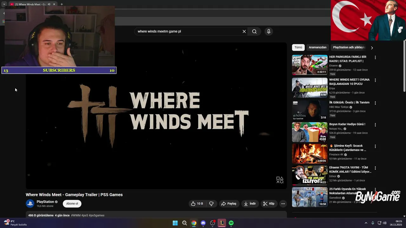Download the video with İndir
The height and width of the screenshot is (228, 406).
(x=250, y=204)
